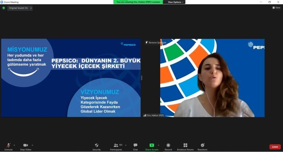283x152 pixels.
Task: Expand video options arrow next to Stop Video
Action: click(33, 145)
